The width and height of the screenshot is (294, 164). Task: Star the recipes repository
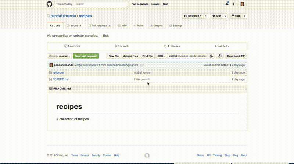(x=216, y=16)
